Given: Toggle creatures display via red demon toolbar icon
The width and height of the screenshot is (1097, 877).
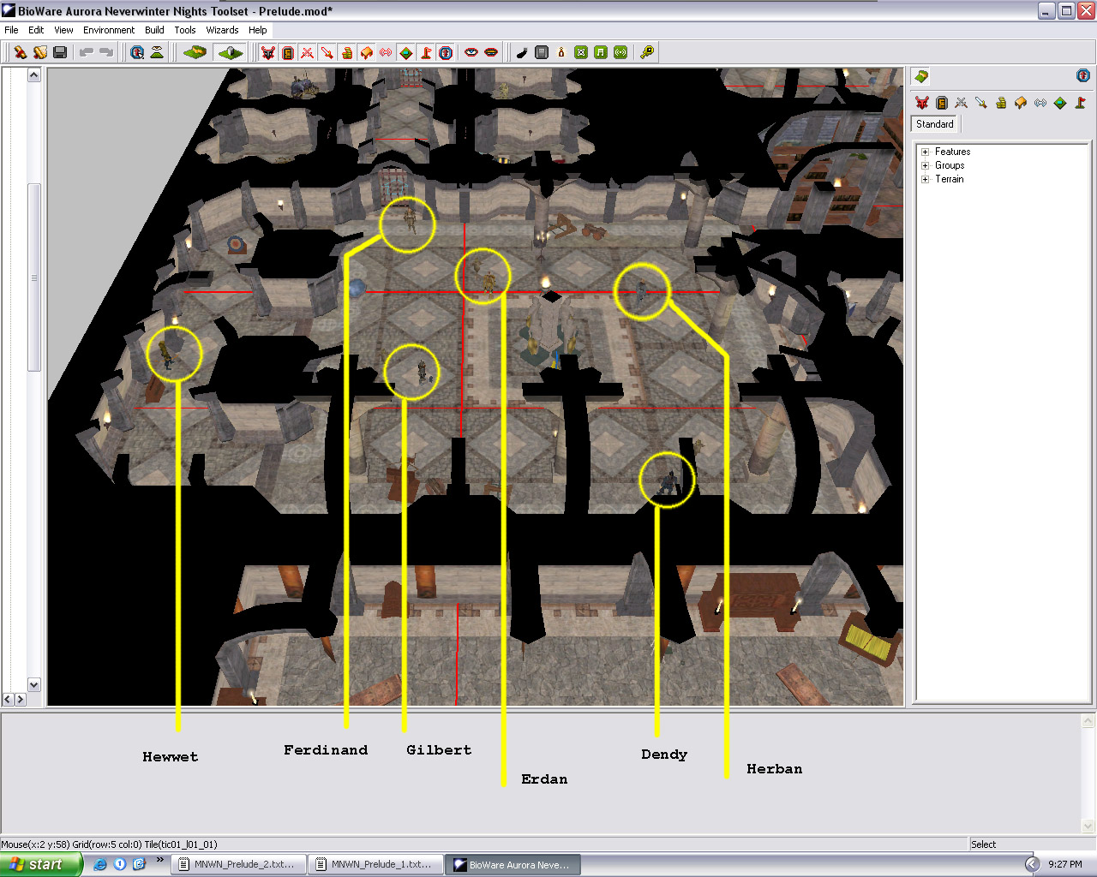Looking at the screenshot, I should click(268, 52).
